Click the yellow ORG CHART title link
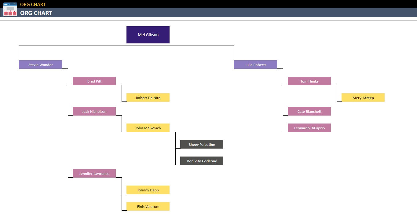The height and width of the screenshot is (214, 417). (x=32, y=4)
